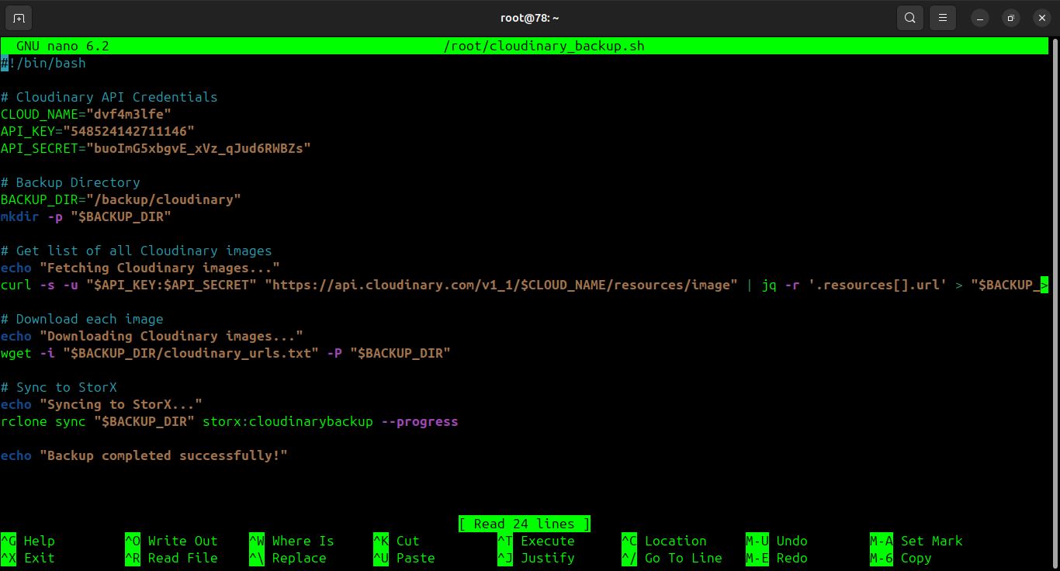Image resolution: width=1060 pixels, height=571 pixels.
Task: Click the /root/cloudinary_backup.sh file name header
Action: click(544, 46)
